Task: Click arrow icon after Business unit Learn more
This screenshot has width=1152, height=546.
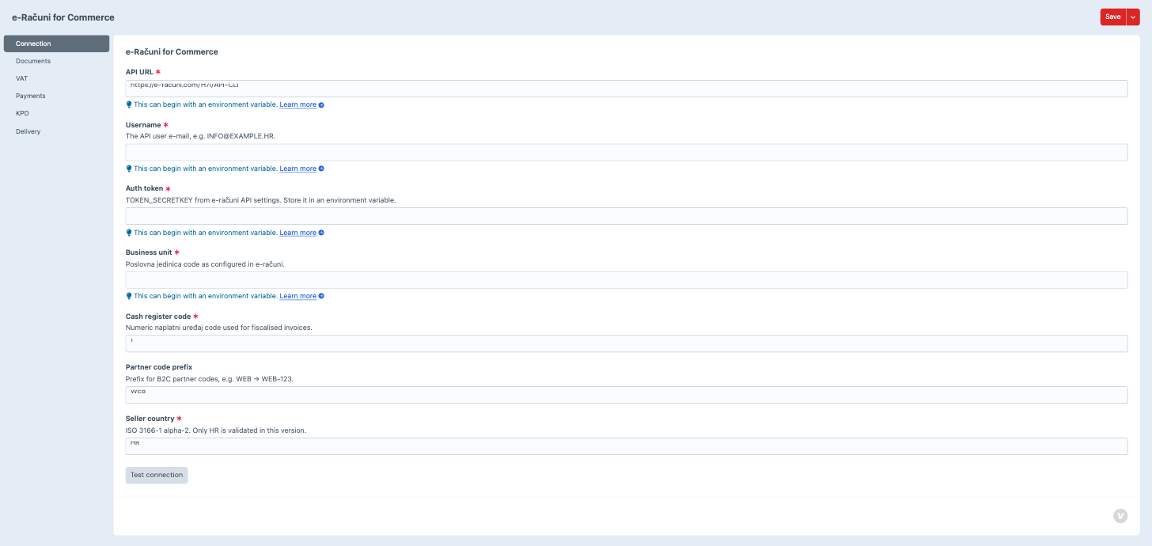Action: [321, 296]
